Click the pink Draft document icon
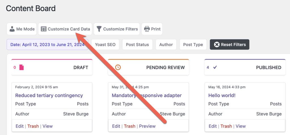This screenshot has height=135, width=290. [x=22, y=67]
